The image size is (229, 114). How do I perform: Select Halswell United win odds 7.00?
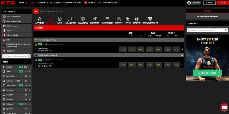click(123, 65)
